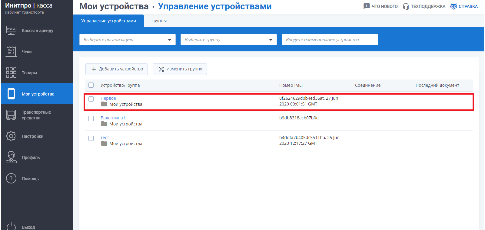Screen dimensions: 485x230
Task: Check the box for device Первое
Action: click(x=91, y=99)
